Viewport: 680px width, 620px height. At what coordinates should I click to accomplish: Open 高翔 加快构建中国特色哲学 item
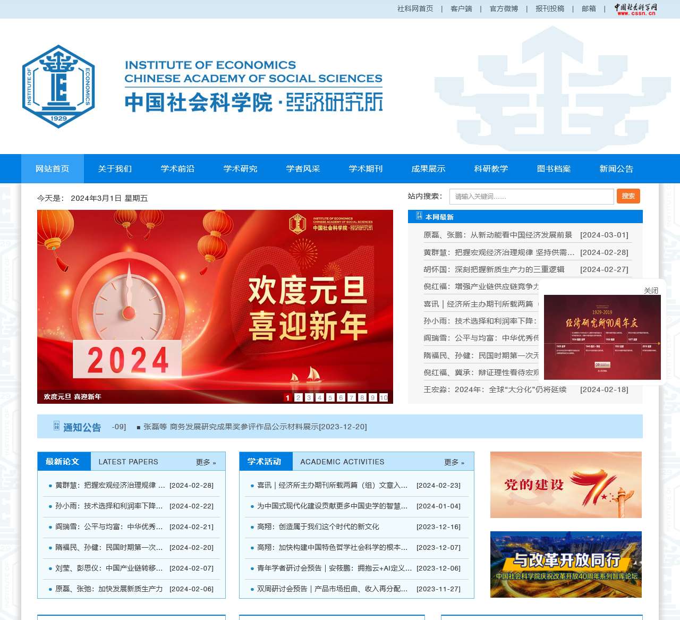(x=332, y=548)
